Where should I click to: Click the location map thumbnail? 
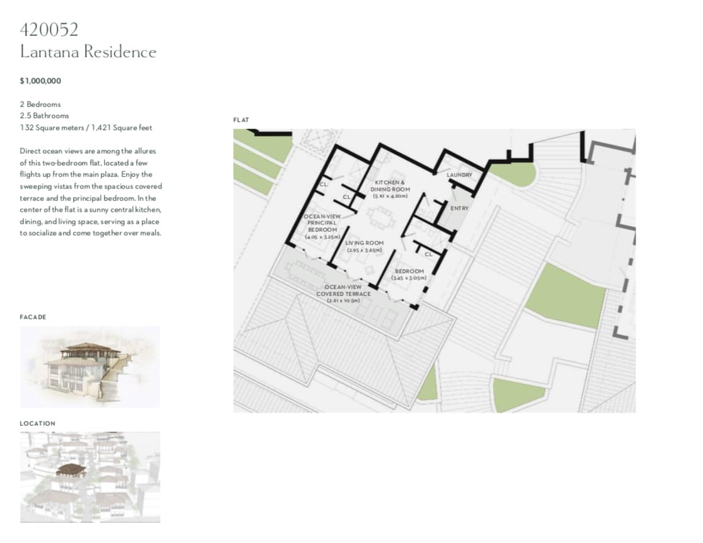tap(89, 476)
